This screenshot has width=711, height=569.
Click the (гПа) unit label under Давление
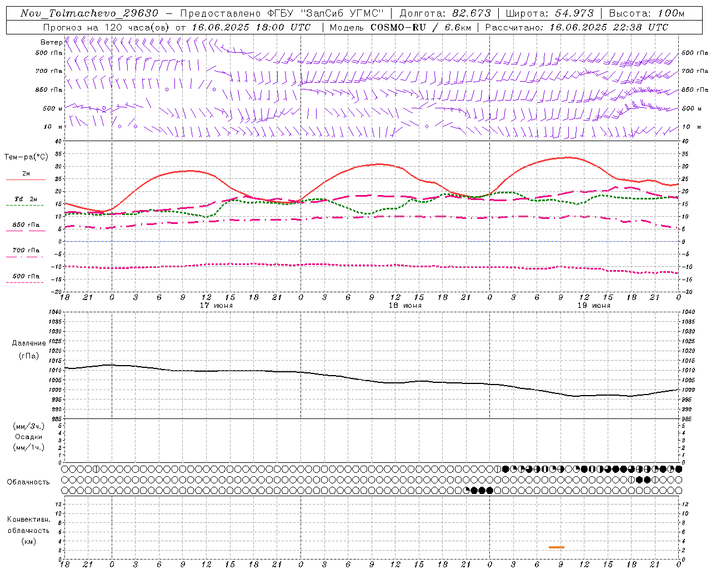[29, 356]
